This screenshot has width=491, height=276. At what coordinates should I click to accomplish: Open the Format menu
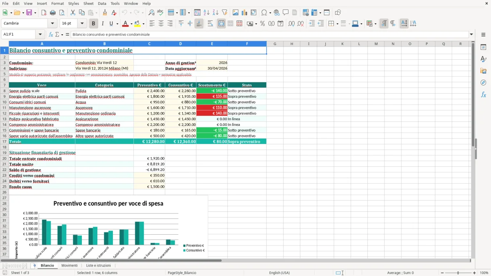[57, 3]
